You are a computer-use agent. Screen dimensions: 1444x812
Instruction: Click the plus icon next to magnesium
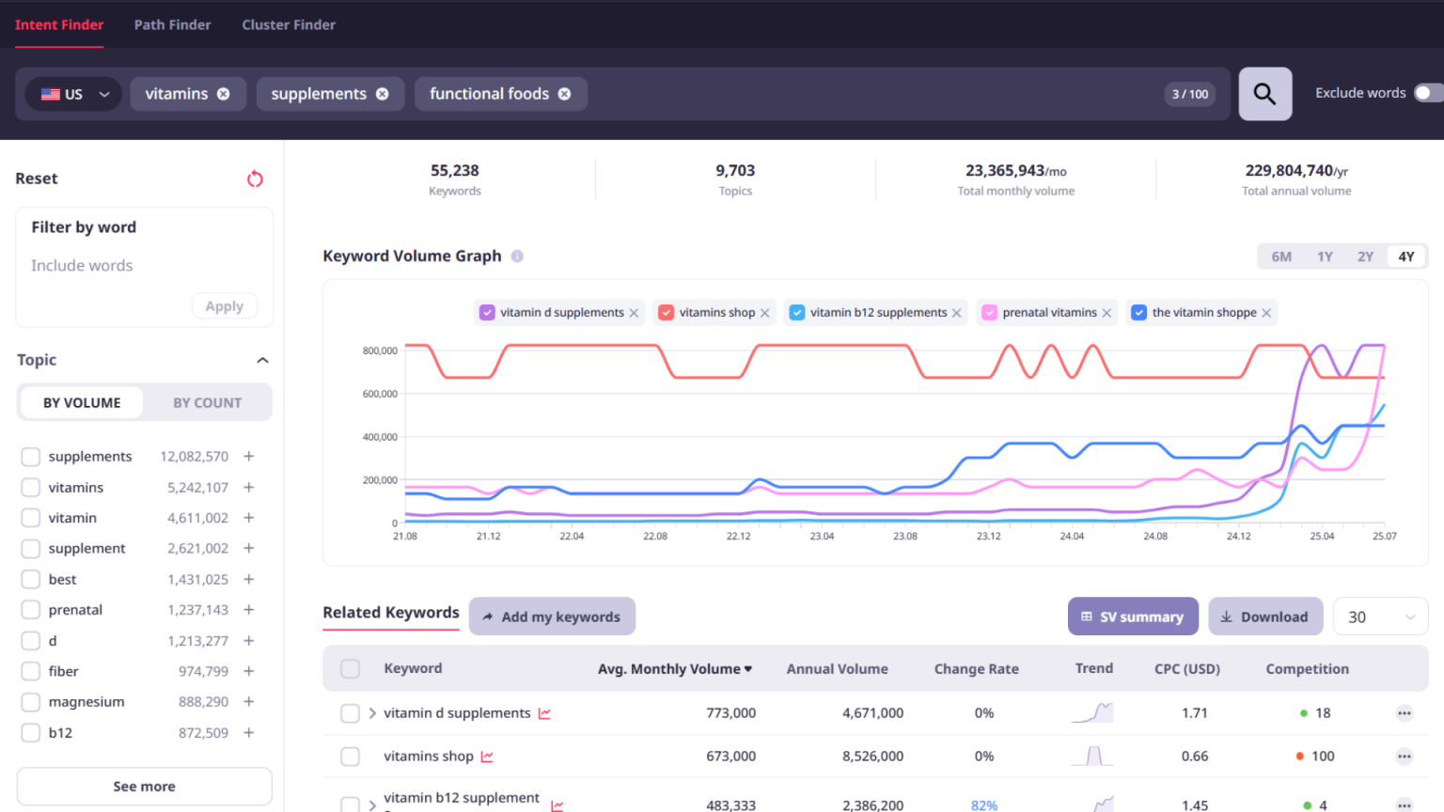pyautogui.click(x=248, y=701)
